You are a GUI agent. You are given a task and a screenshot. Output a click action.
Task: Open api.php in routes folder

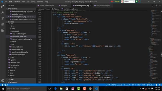(x=13, y=60)
